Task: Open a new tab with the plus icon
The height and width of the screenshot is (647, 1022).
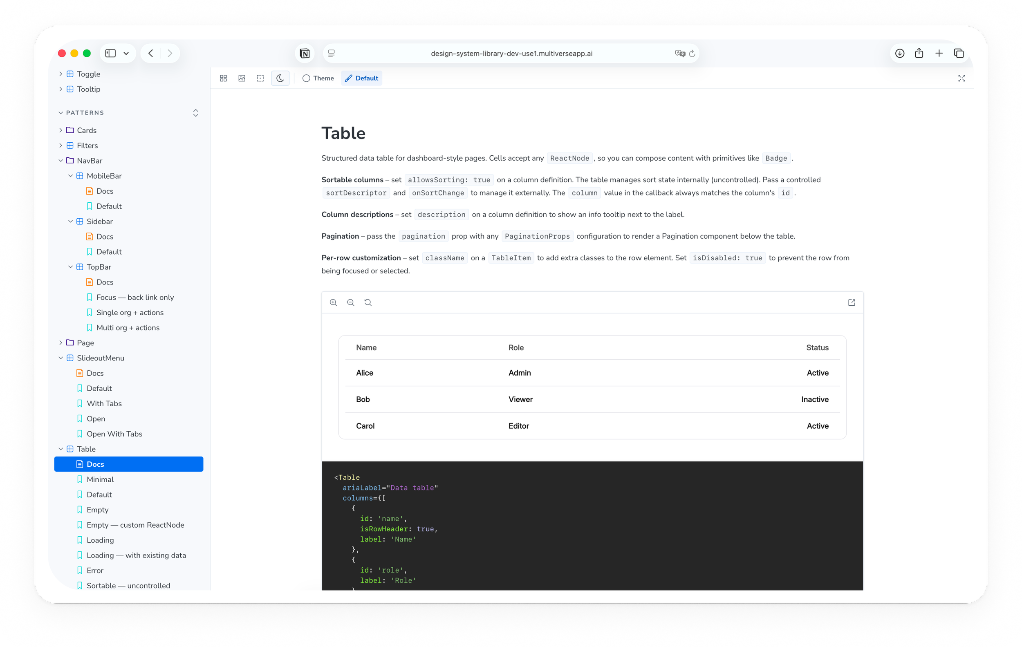Action: [939, 54]
